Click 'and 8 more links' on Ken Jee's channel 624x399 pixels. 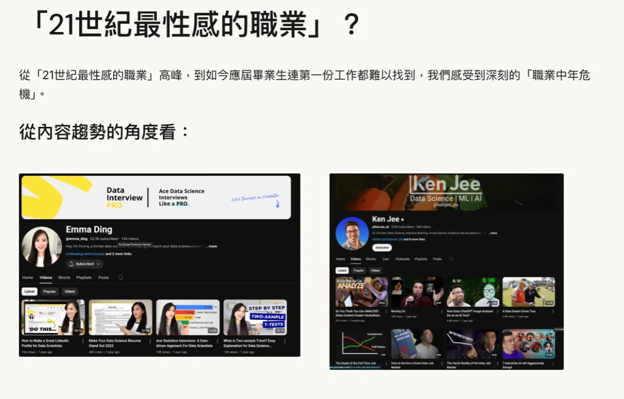(x=414, y=240)
